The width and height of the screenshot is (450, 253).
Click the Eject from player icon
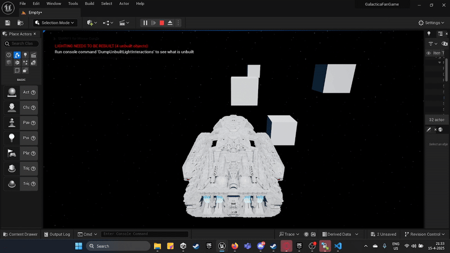tap(170, 22)
